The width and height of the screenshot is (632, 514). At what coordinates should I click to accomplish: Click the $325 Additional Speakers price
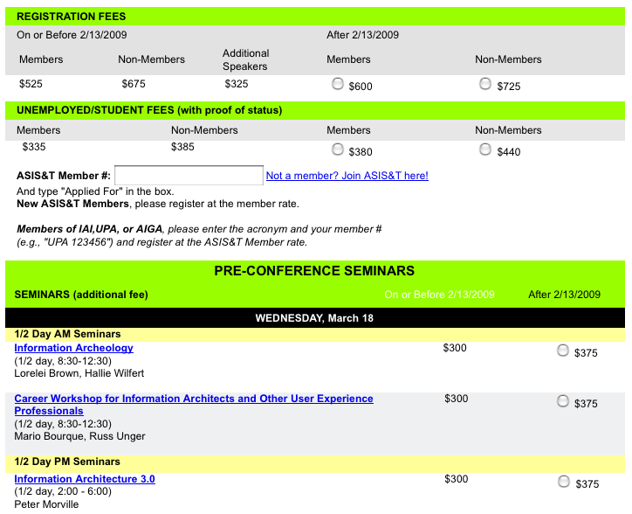pyautogui.click(x=237, y=85)
